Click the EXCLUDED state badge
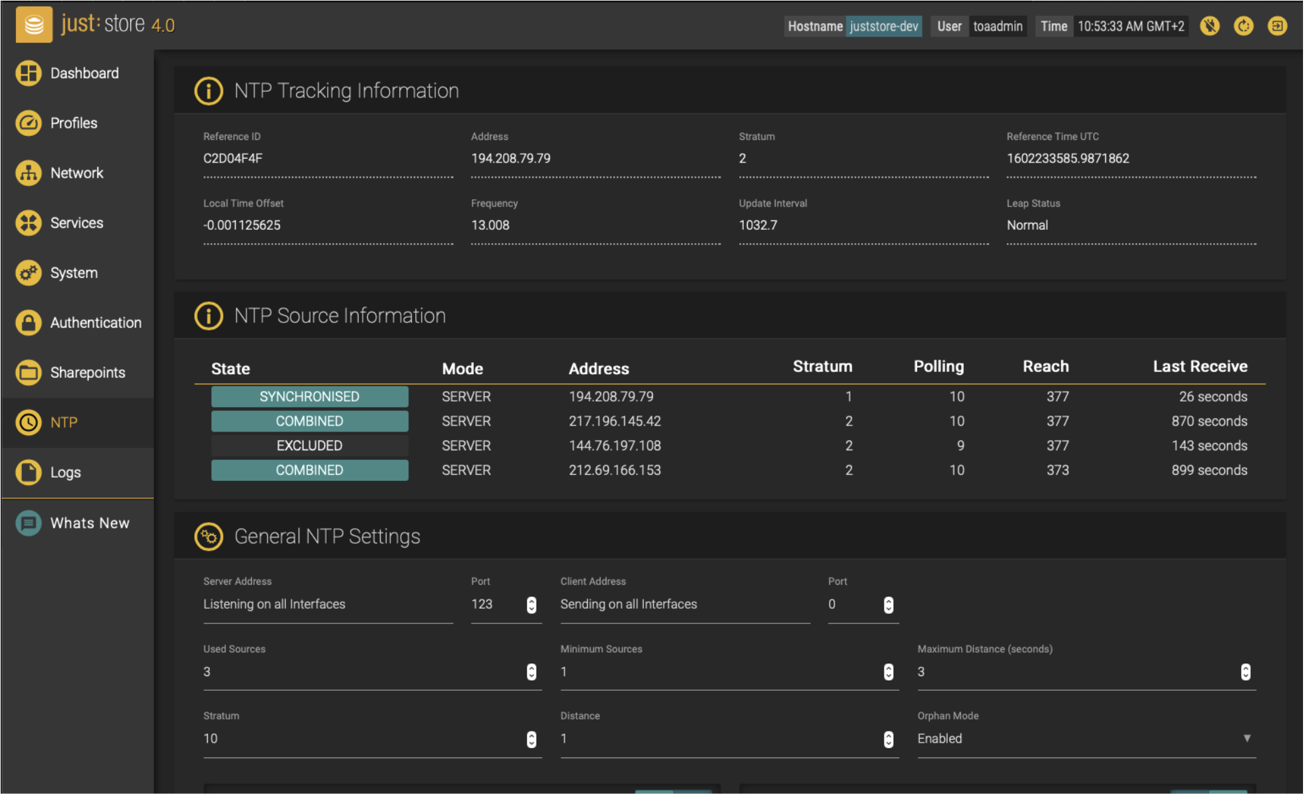The image size is (1305, 794). (x=310, y=446)
